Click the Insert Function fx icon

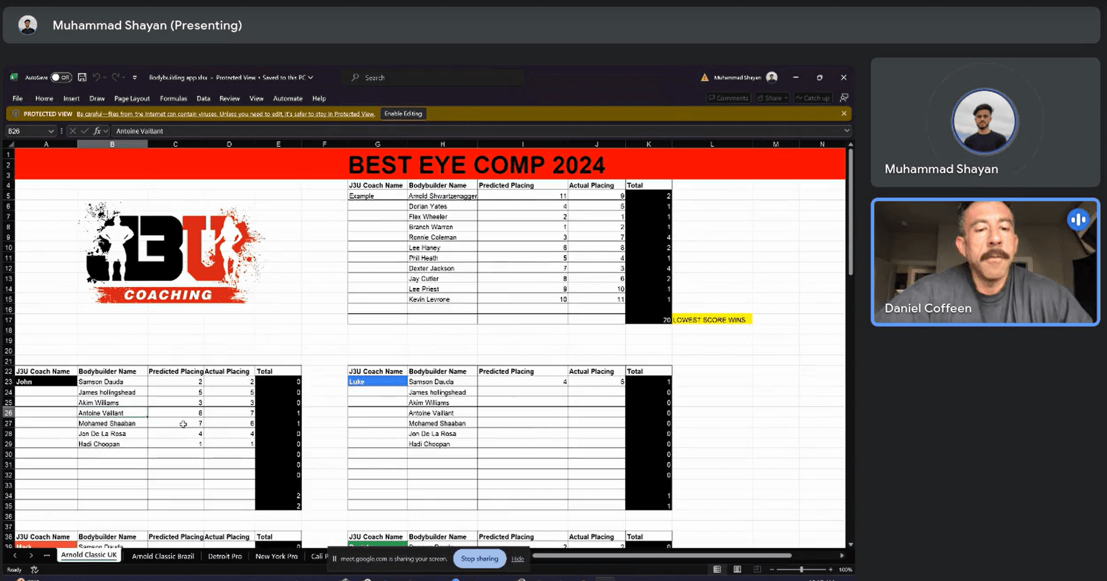tap(97, 131)
